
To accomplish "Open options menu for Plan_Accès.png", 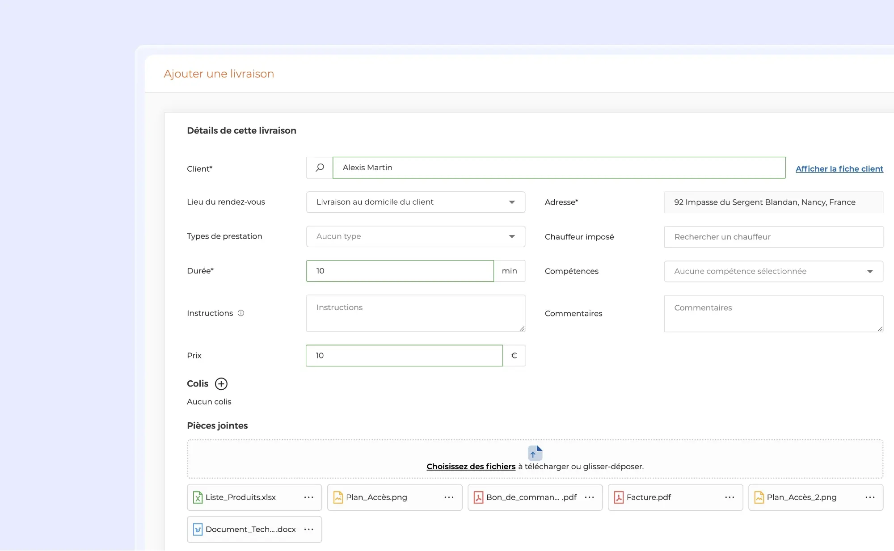I will pyautogui.click(x=449, y=497).
